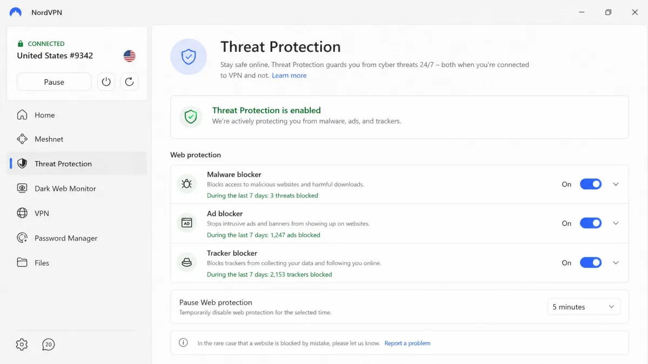
Task: Expand the Malware blocker chevron
Action: [616, 184]
